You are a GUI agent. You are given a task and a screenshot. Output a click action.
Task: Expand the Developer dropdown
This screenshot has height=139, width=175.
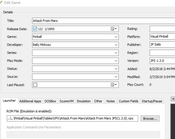(x=116, y=45)
